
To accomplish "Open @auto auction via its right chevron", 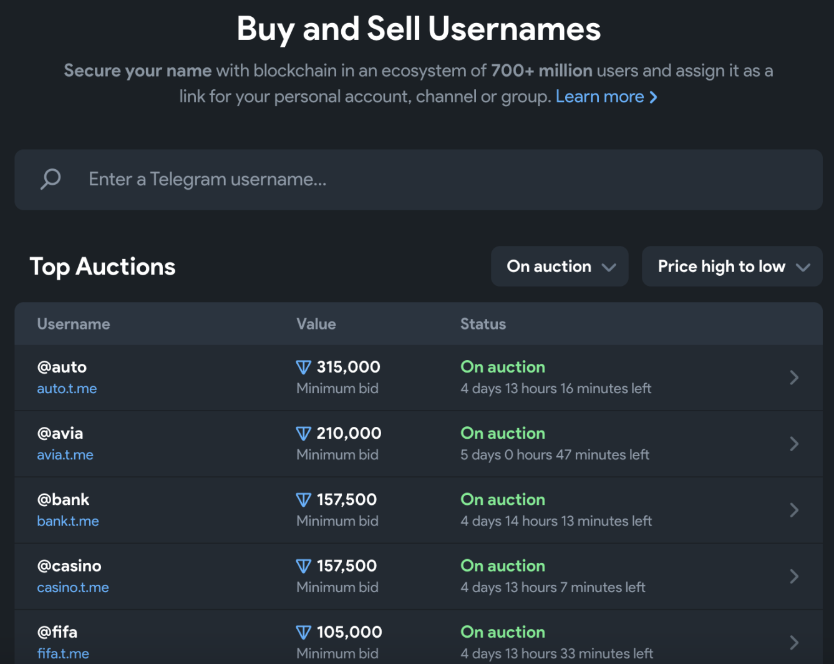I will [793, 378].
